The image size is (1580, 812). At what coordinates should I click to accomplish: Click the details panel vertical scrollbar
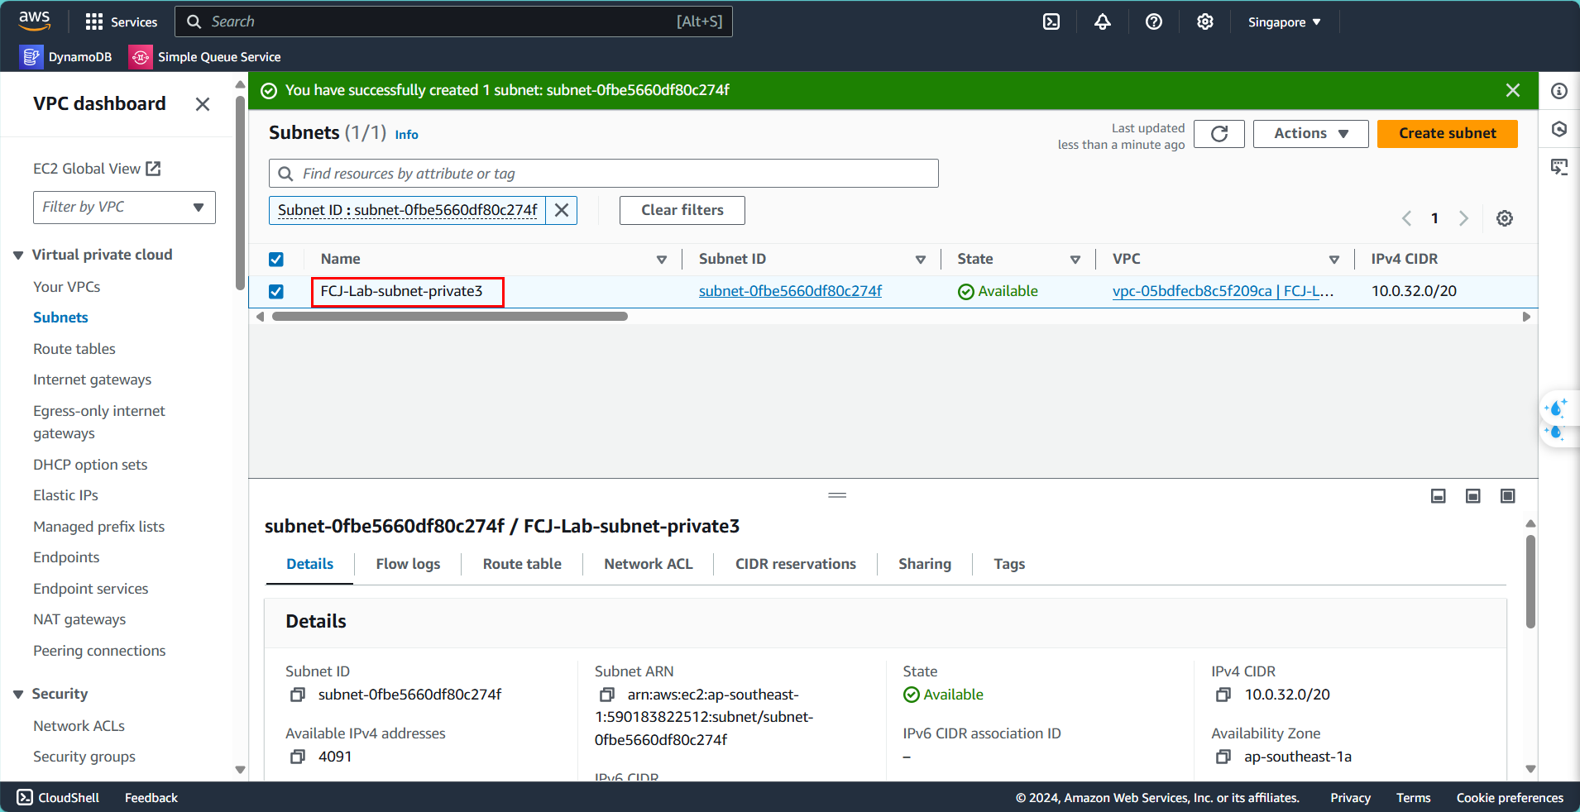click(x=1530, y=581)
